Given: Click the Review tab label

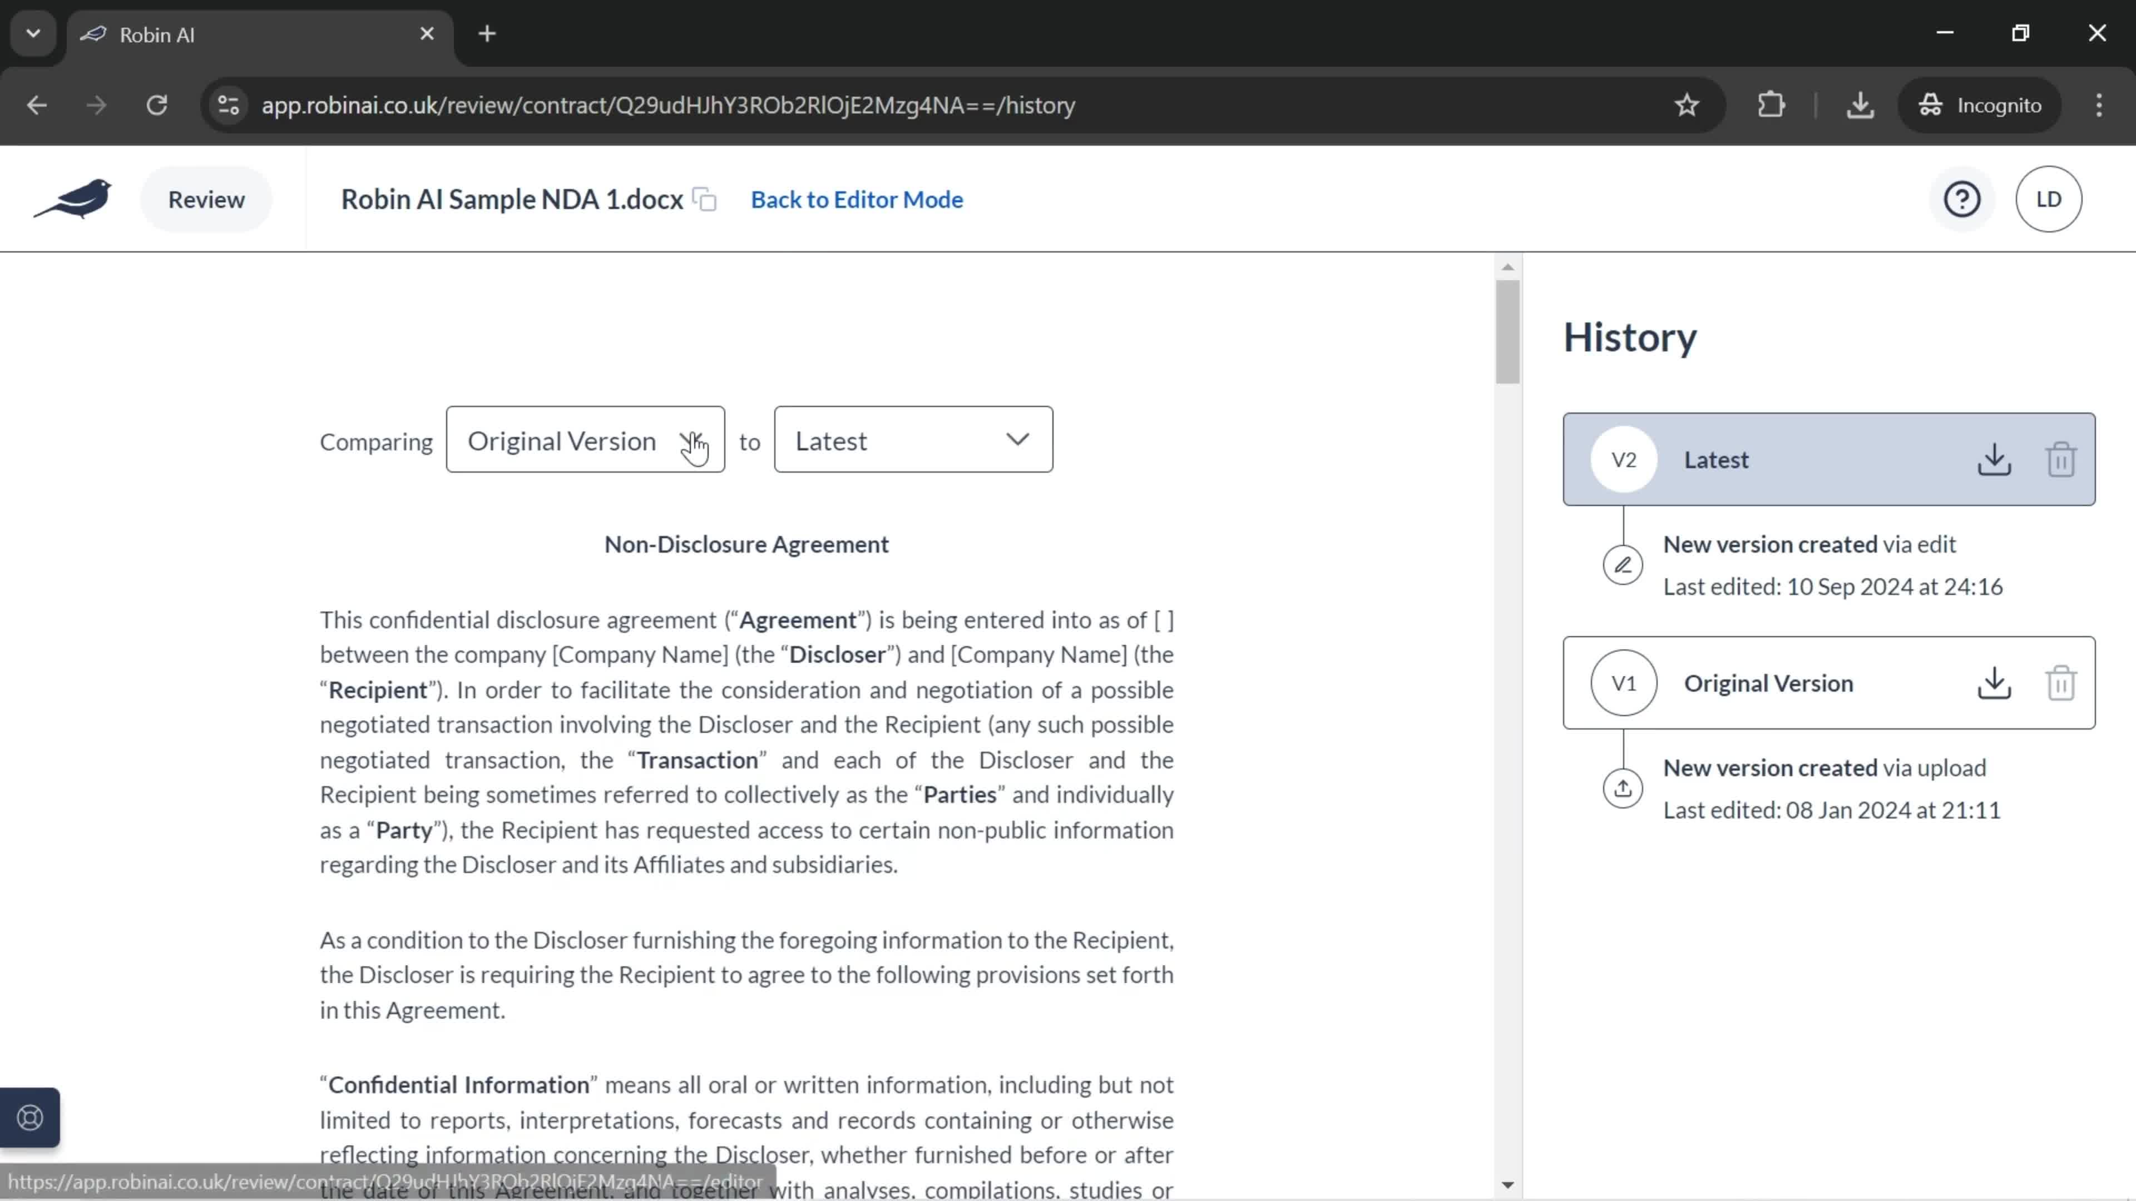Looking at the screenshot, I should pyautogui.click(x=205, y=198).
